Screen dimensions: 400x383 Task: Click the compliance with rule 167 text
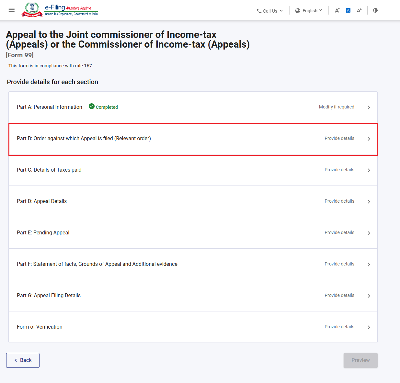[50, 66]
